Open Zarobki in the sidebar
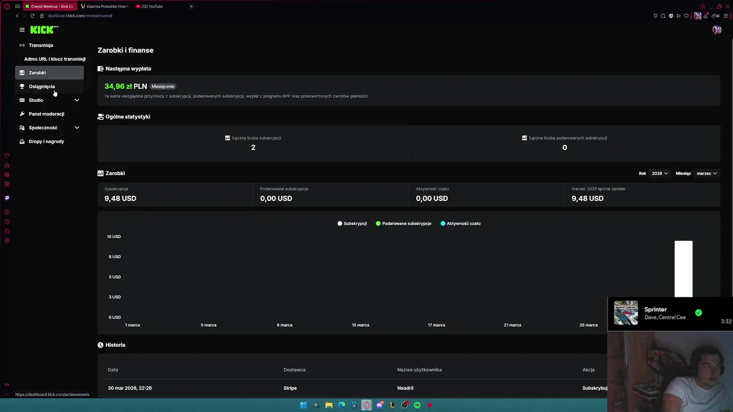The height and width of the screenshot is (412, 733). pos(49,73)
